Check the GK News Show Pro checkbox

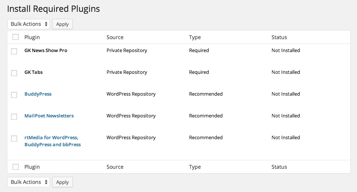point(14,51)
